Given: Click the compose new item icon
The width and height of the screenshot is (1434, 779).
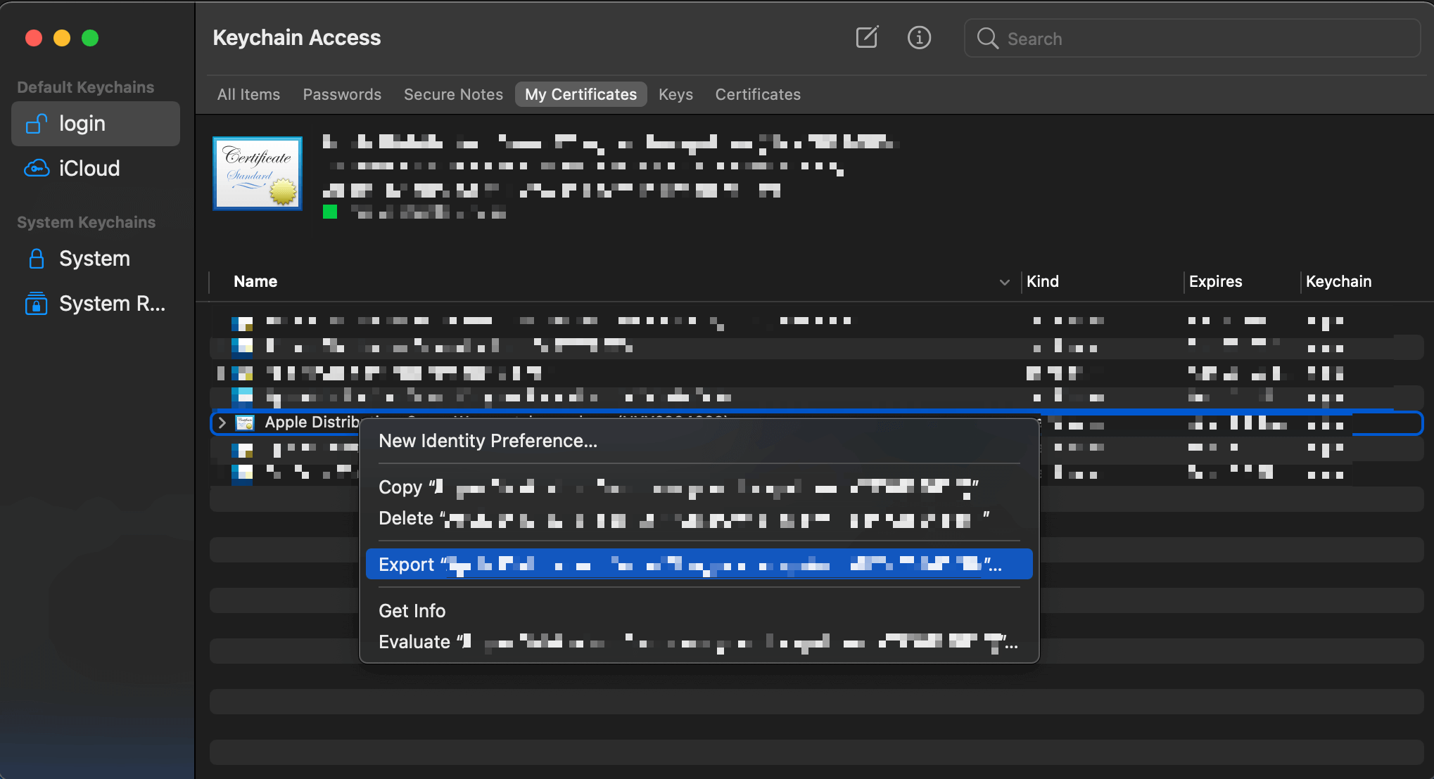Looking at the screenshot, I should pos(867,37).
